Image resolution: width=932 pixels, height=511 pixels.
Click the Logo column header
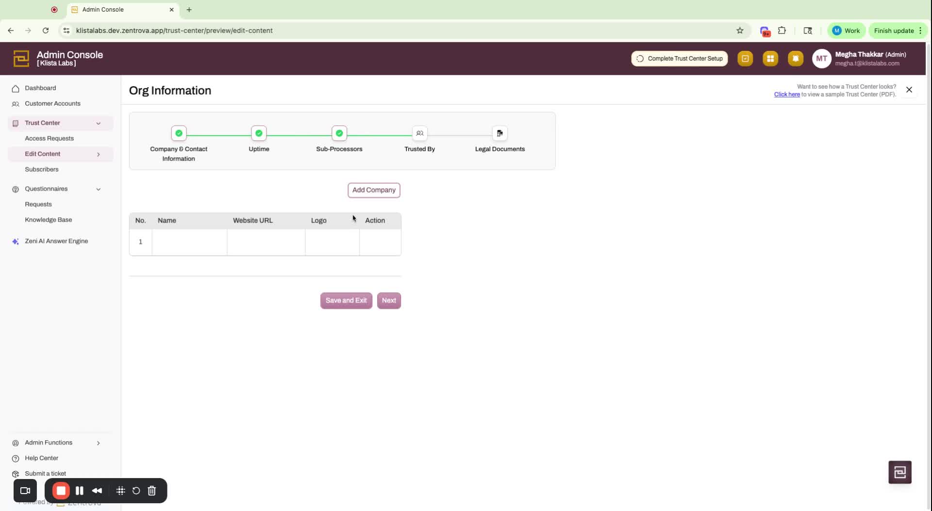point(319,221)
